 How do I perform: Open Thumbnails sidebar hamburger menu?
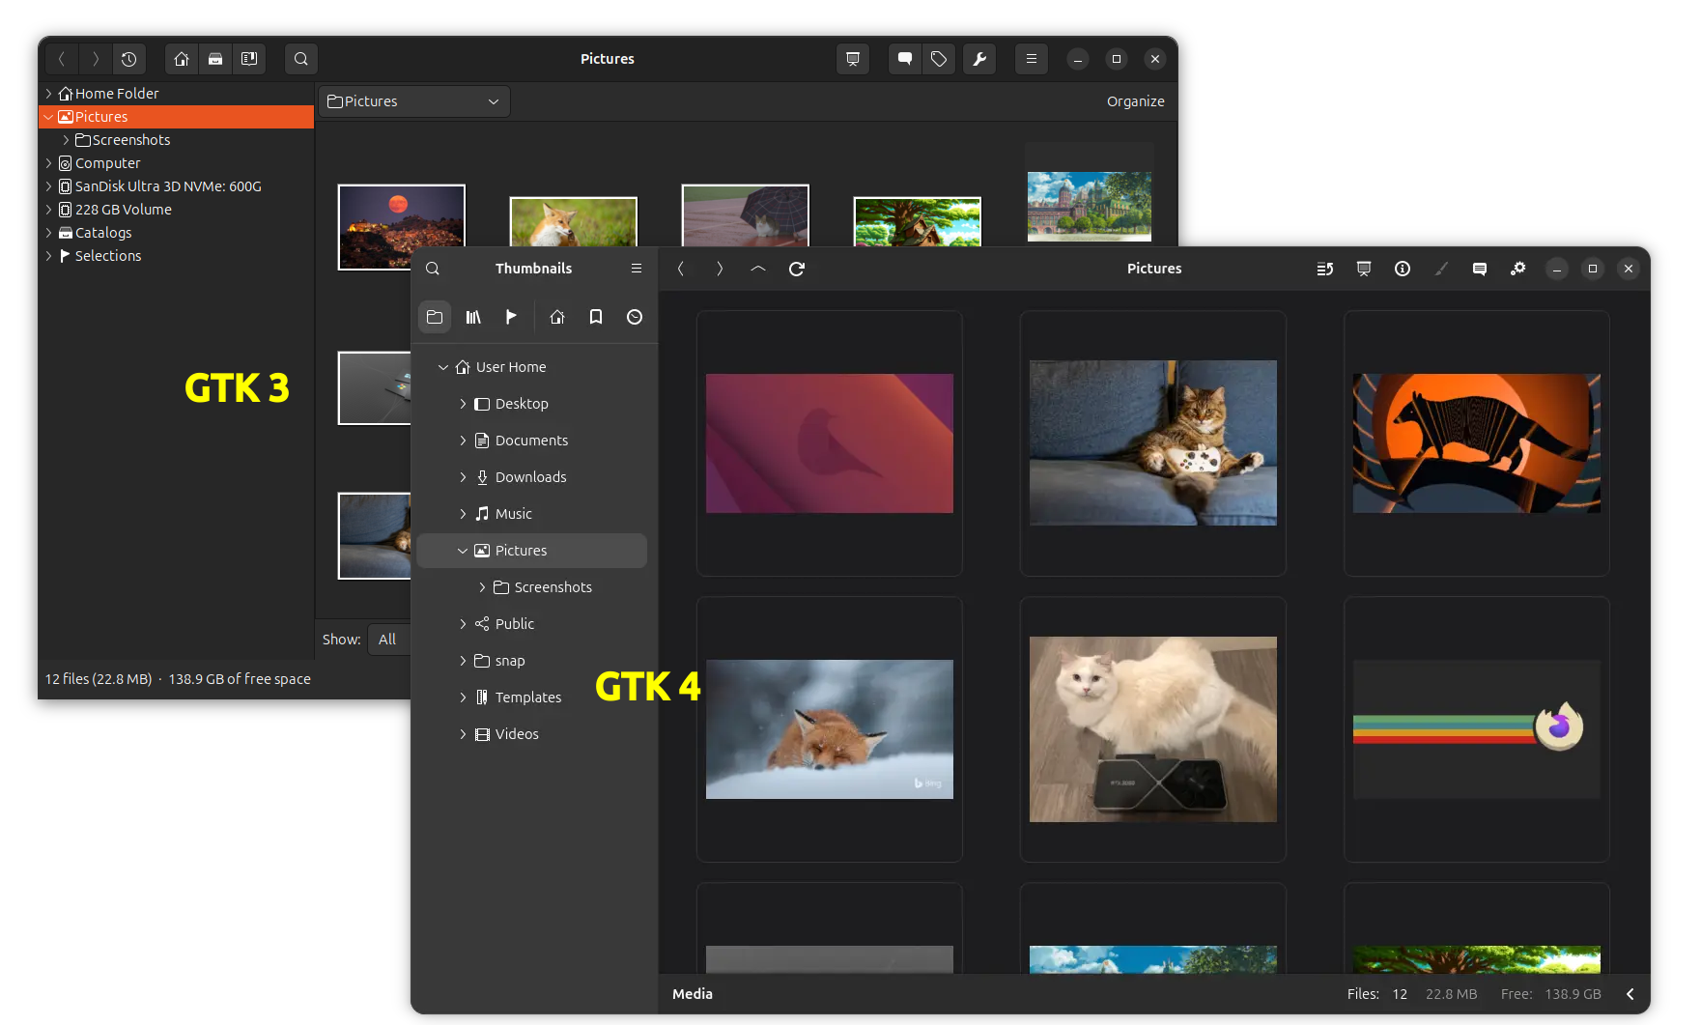point(637,269)
